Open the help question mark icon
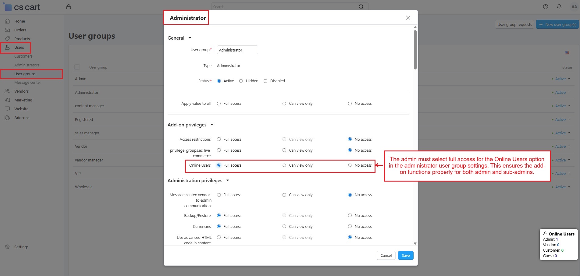 pos(545,7)
